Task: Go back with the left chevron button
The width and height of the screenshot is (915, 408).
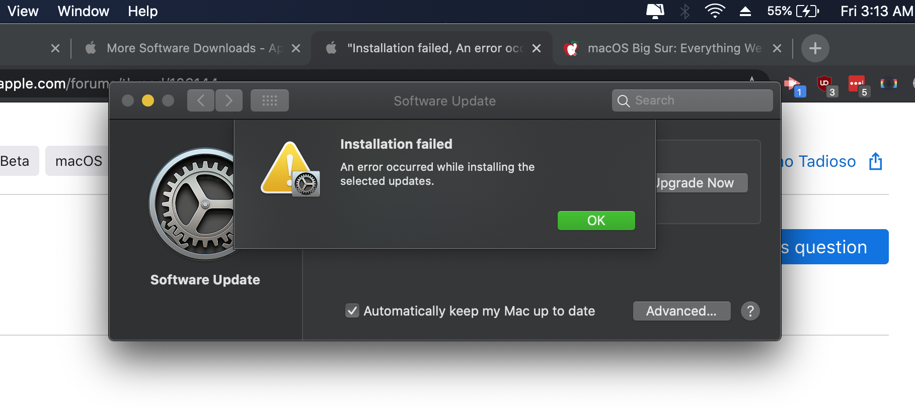Action: (201, 100)
